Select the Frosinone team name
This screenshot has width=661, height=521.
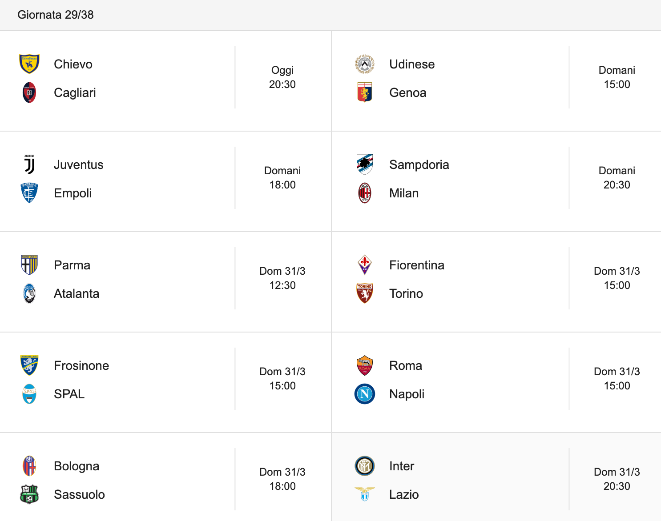tap(81, 365)
